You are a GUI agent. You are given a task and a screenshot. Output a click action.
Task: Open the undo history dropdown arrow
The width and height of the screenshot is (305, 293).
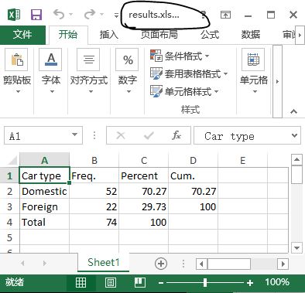71,15
